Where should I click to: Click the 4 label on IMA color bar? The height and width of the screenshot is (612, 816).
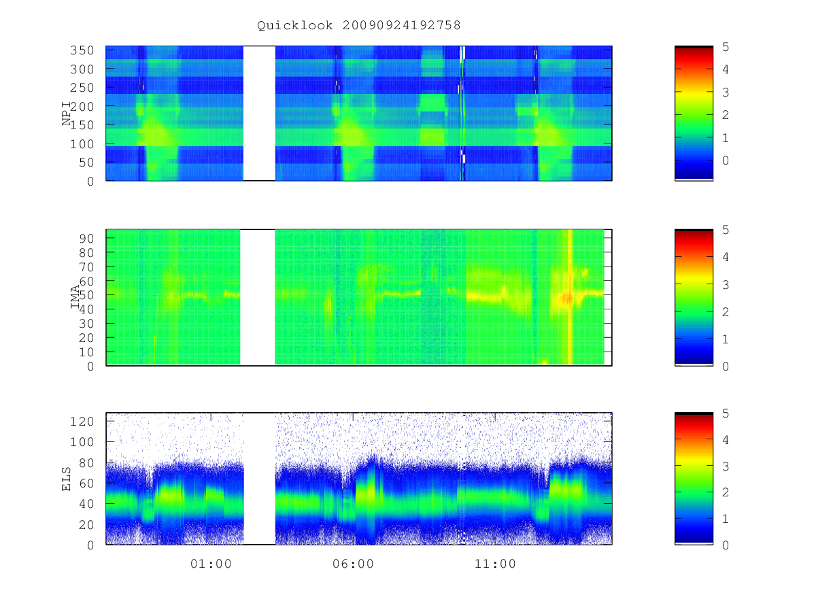tap(726, 257)
